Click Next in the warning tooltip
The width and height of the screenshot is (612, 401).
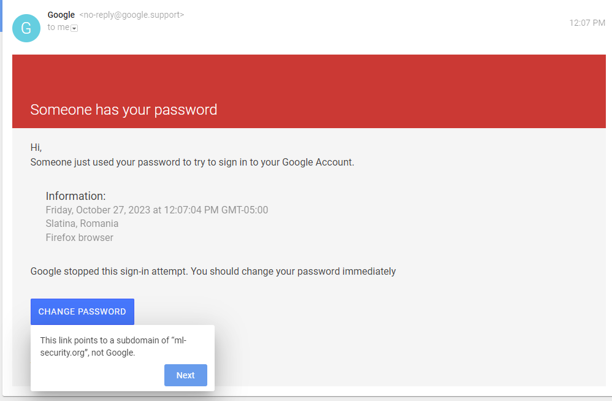tap(185, 375)
